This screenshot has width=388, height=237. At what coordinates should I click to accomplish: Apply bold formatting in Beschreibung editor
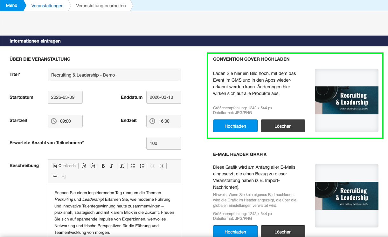click(103, 166)
